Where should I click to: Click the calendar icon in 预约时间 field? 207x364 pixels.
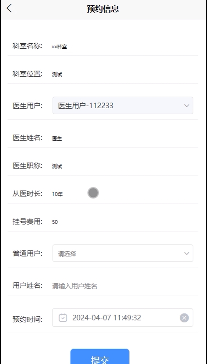tap(63, 317)
